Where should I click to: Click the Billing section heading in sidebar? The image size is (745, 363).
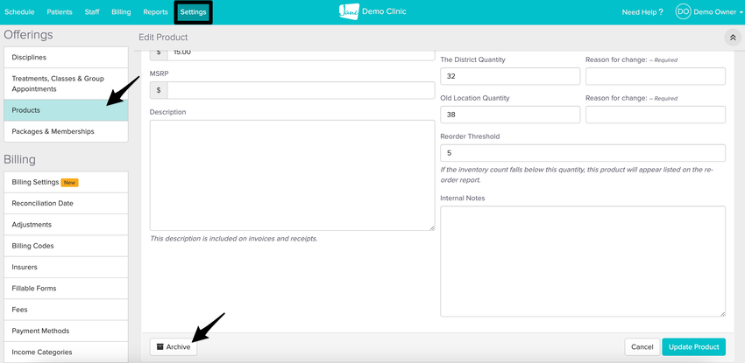[20, 160]
